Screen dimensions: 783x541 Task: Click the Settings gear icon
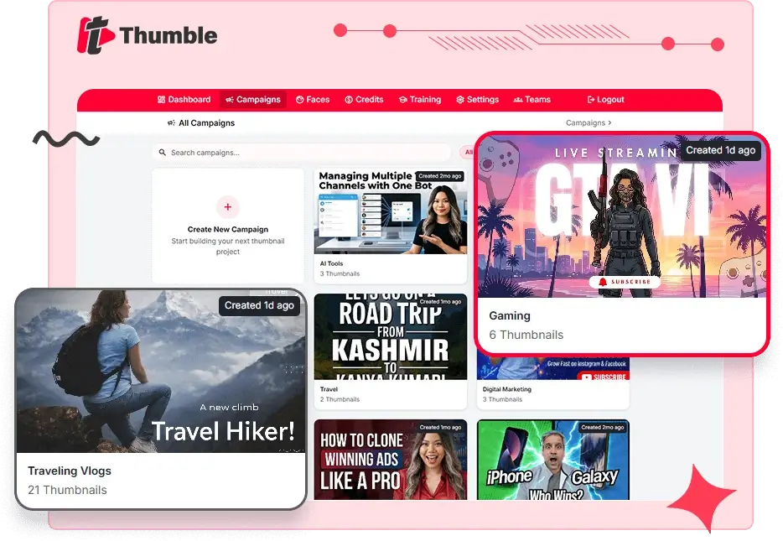point(460,100)
